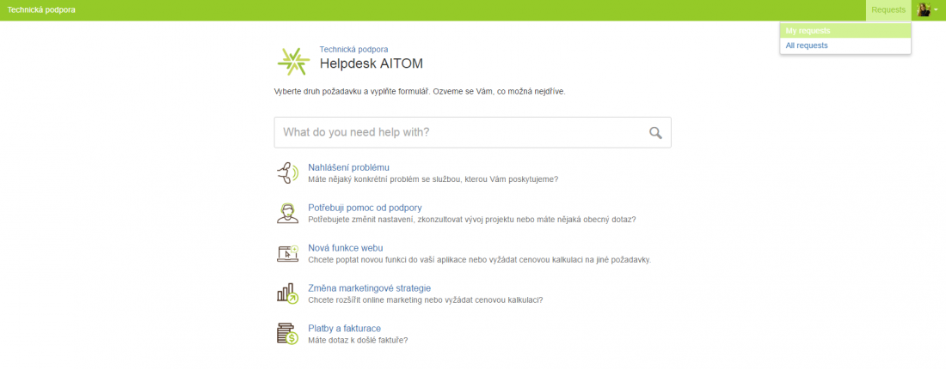The image size is (946, 369).
Task: Open the Nahlášení problému request form
Action: (x=349, y=166)
